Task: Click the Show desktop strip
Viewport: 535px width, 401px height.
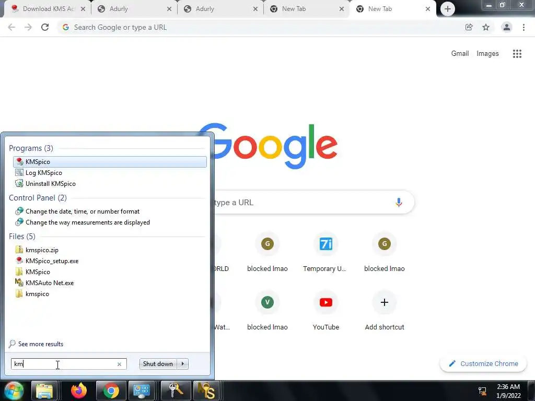Action: coord(532,391)
